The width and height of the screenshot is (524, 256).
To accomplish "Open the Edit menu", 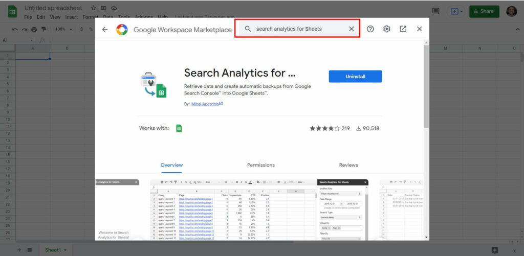I will point(41,17).
